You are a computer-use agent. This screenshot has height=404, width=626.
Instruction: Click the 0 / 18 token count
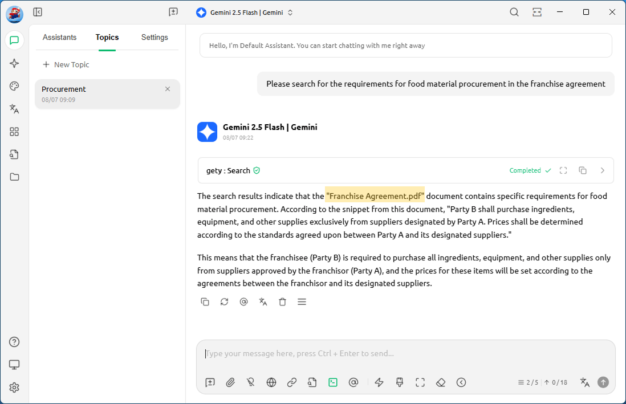point(556,382)
